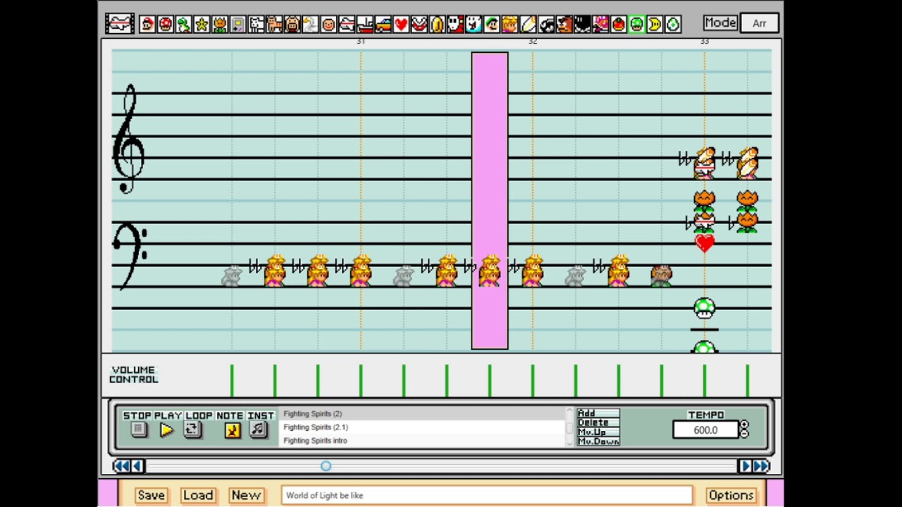Image resolution: width=902 pixels, height=507 pixels.
Task: Decrease tempo with the minus stepper
Action: click(x=744, y=434)
